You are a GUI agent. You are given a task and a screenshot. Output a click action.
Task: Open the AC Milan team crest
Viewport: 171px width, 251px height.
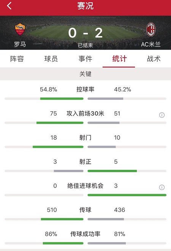tap(151, 30)
